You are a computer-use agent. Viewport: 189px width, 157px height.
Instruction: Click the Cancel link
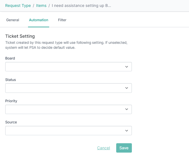[104, 148]
